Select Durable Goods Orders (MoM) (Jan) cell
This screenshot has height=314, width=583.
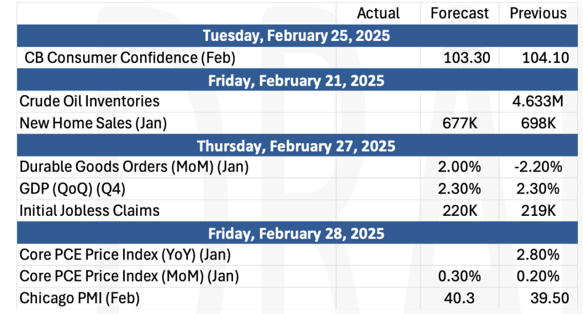(x=176, y=167)
